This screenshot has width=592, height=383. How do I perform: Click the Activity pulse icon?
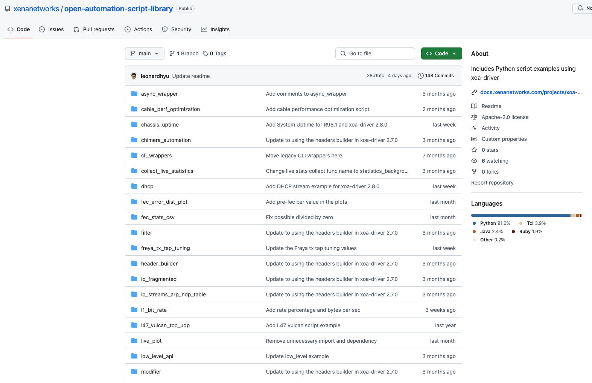pos(474,128)
